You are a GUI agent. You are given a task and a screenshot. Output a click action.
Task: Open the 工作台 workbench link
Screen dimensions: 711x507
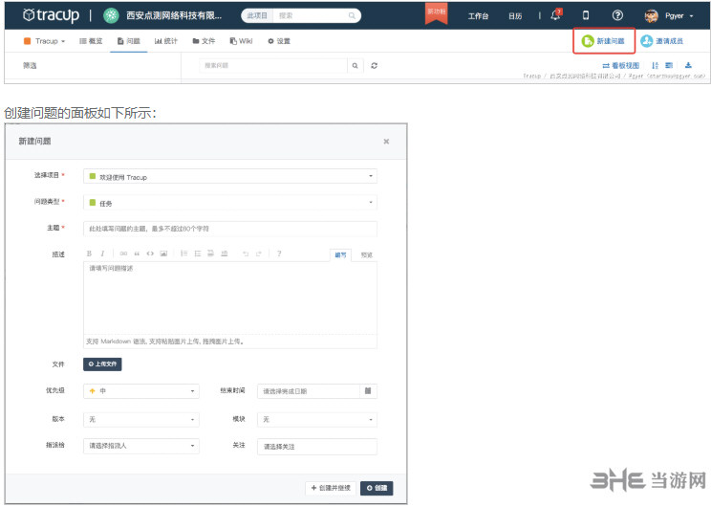click(478, 16)
